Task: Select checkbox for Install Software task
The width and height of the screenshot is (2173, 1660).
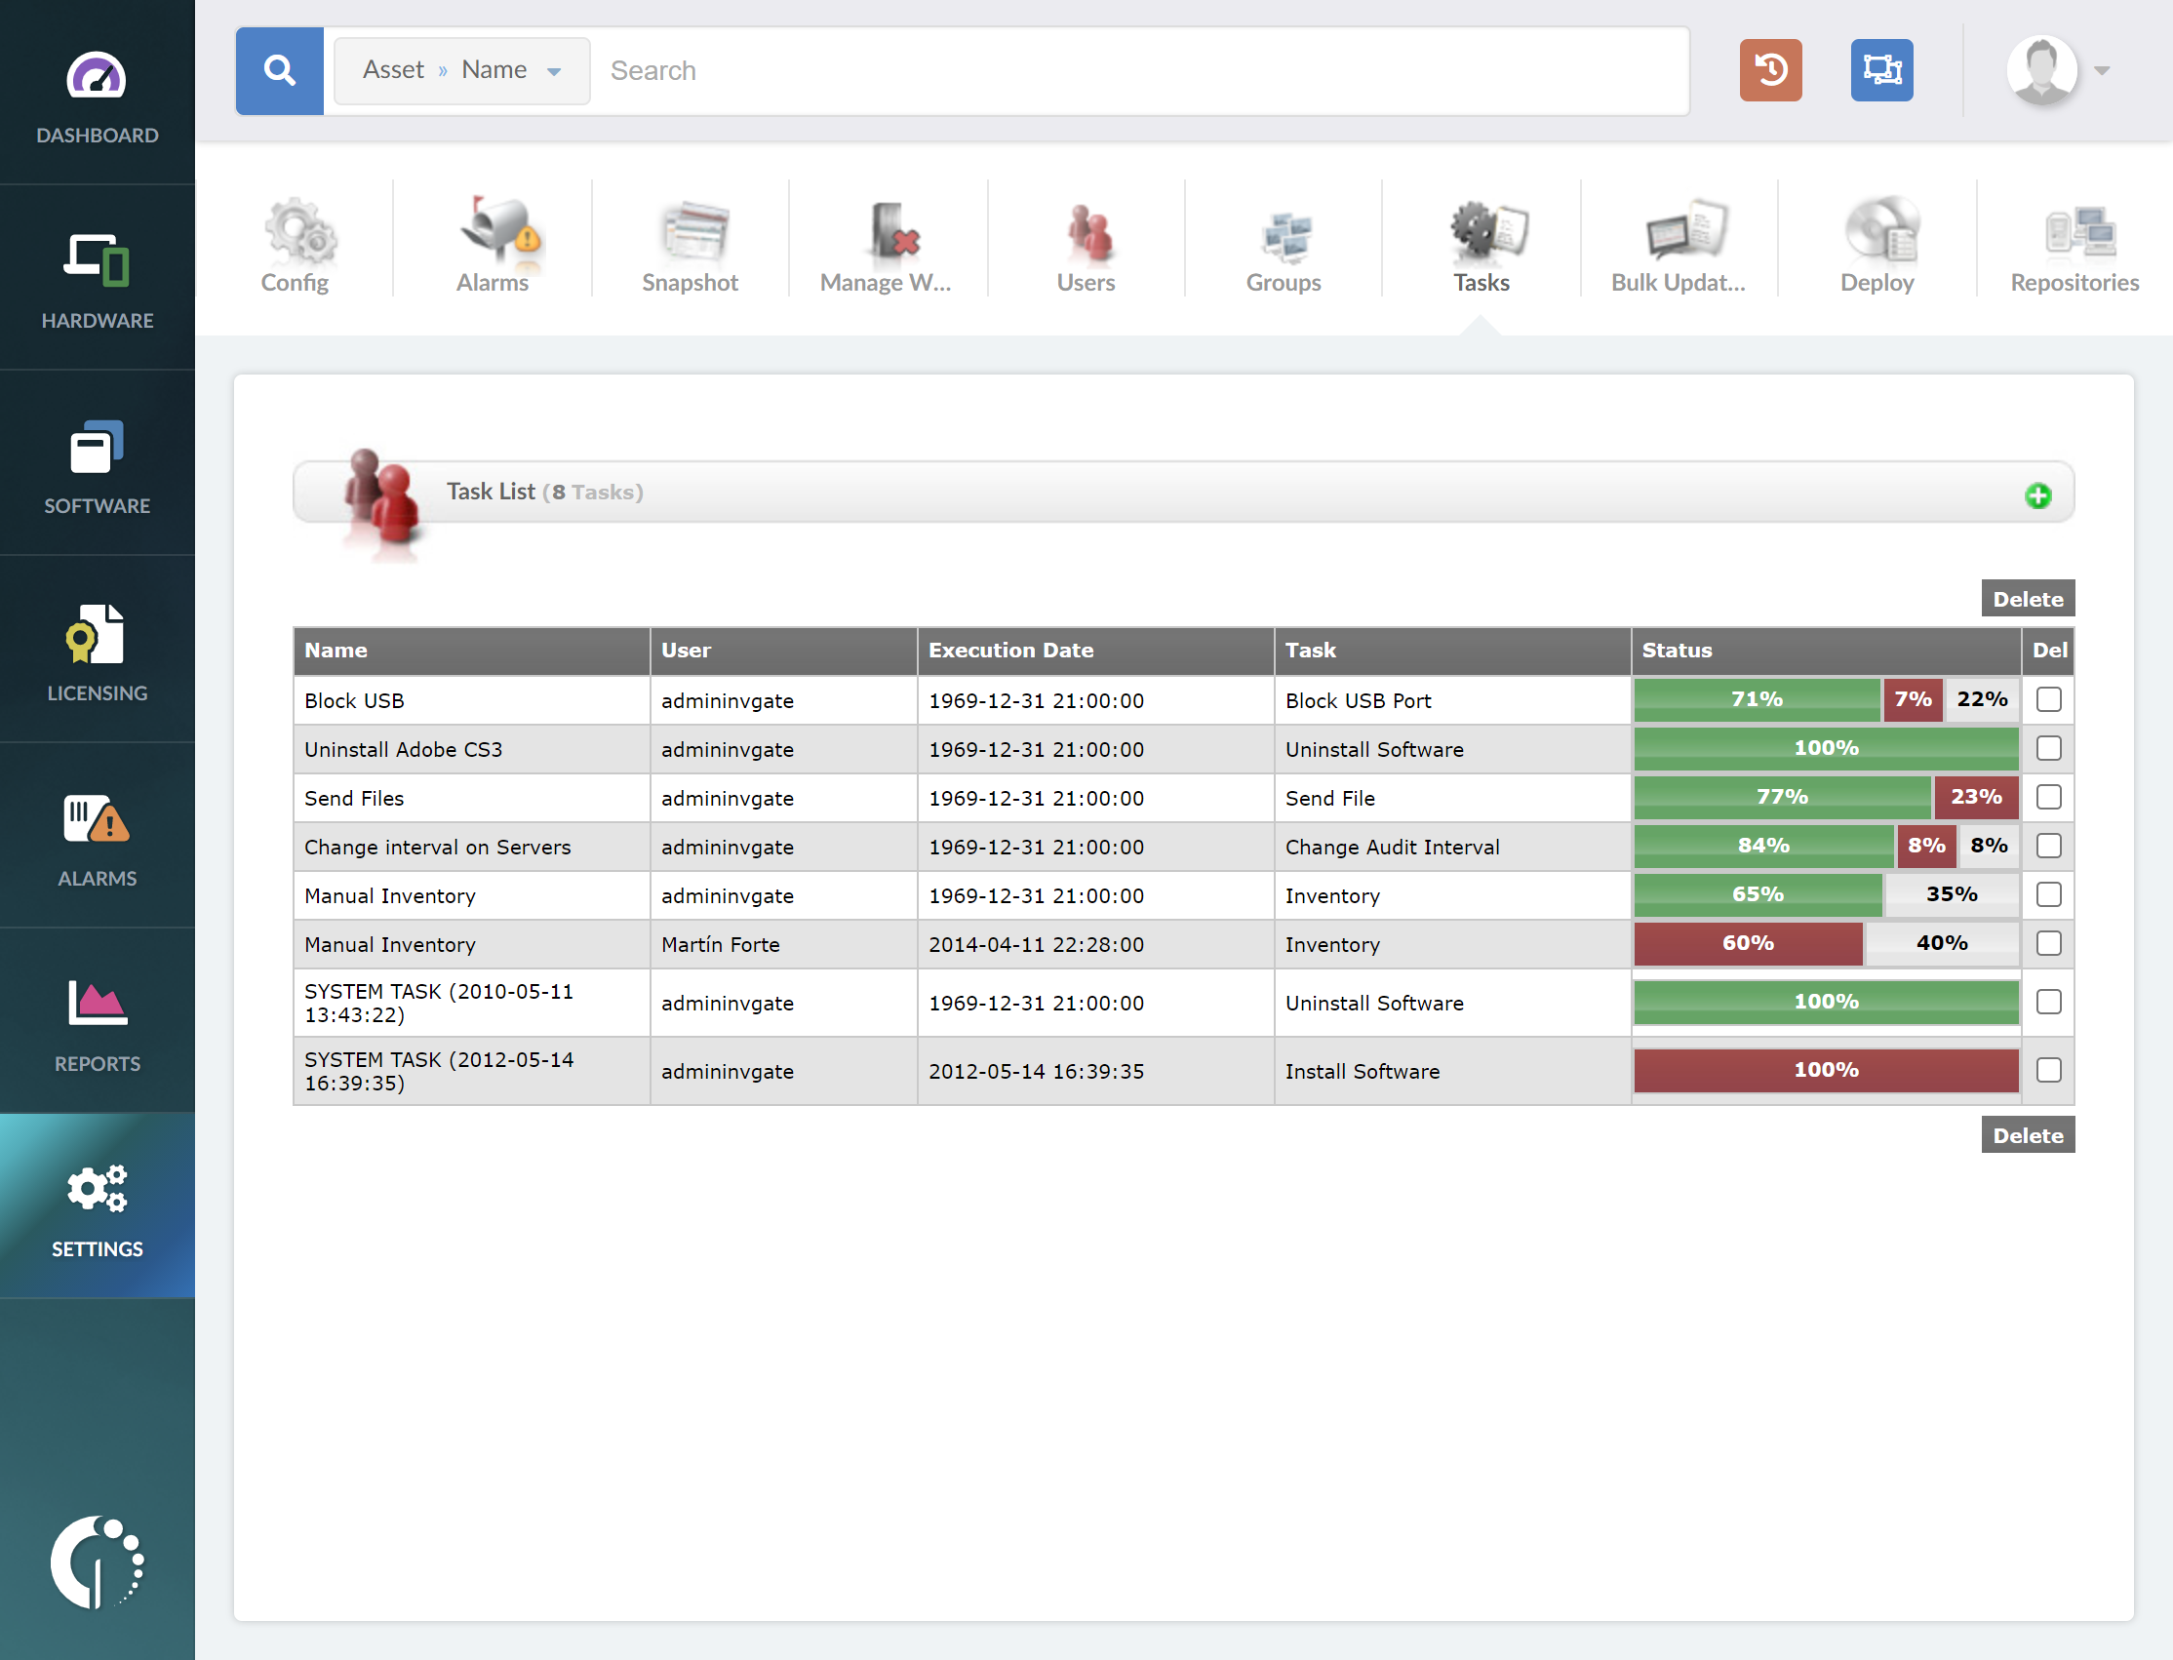Action: coord(2047,1070)
